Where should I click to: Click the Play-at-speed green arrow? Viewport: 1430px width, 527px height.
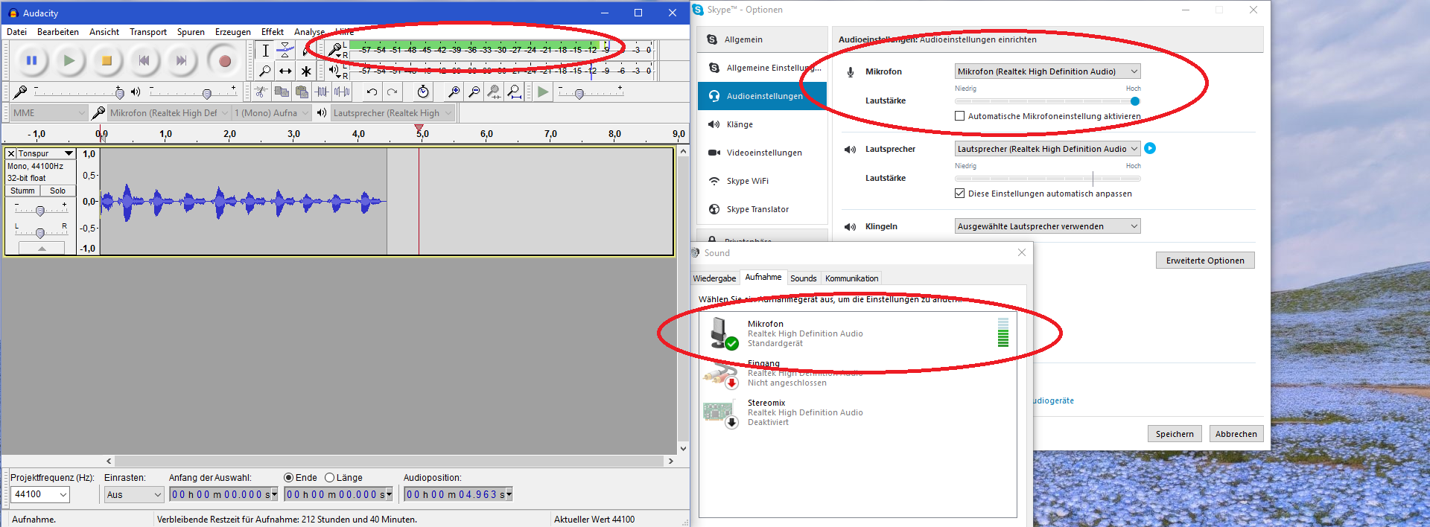pyautogui.click(x=543, y=92)
